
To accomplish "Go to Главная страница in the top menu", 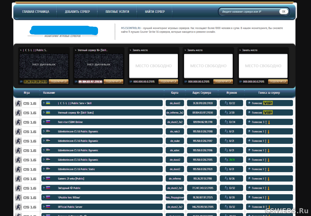I will [36, 12].
